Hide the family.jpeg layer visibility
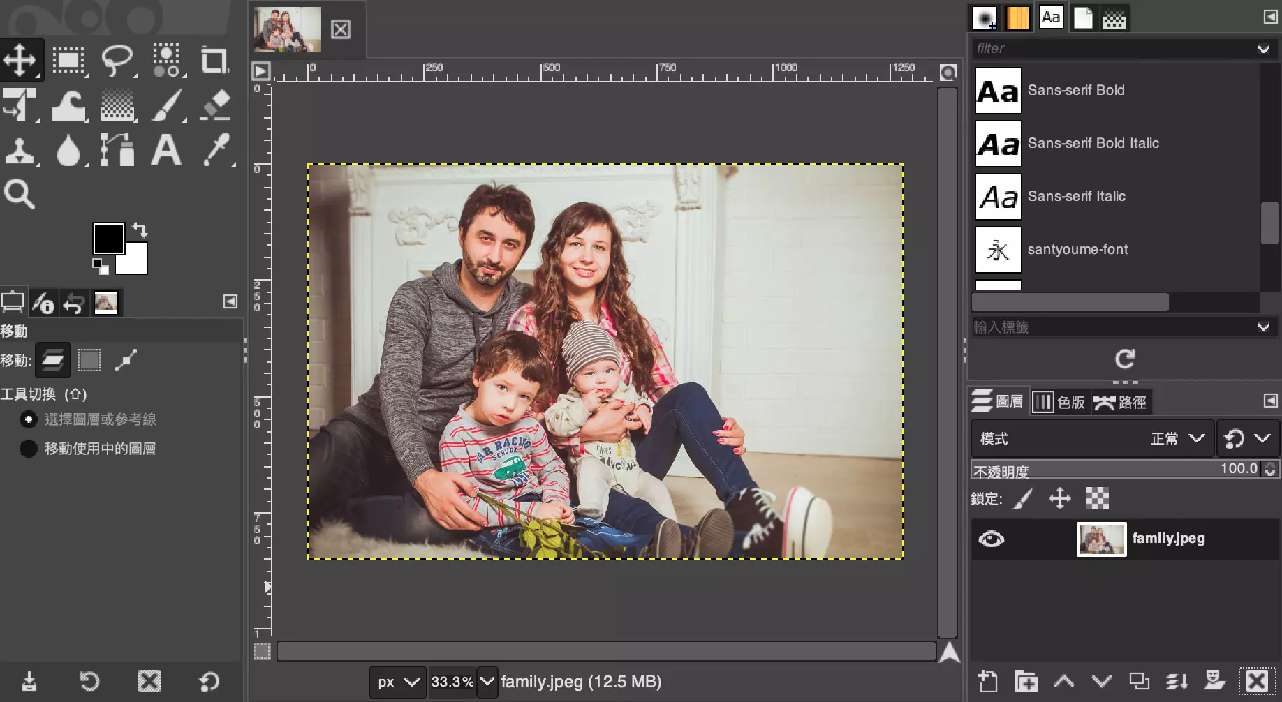The width and height of the screenshot is (1282, 702). pos(992,539)
